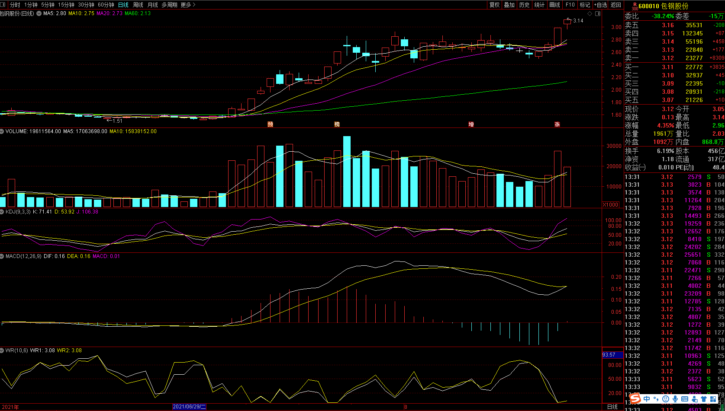The width and height of the screenshot is (725, 411).
Task: Click the 买一 price 3.11 row
Action: [x=674, y=67]
